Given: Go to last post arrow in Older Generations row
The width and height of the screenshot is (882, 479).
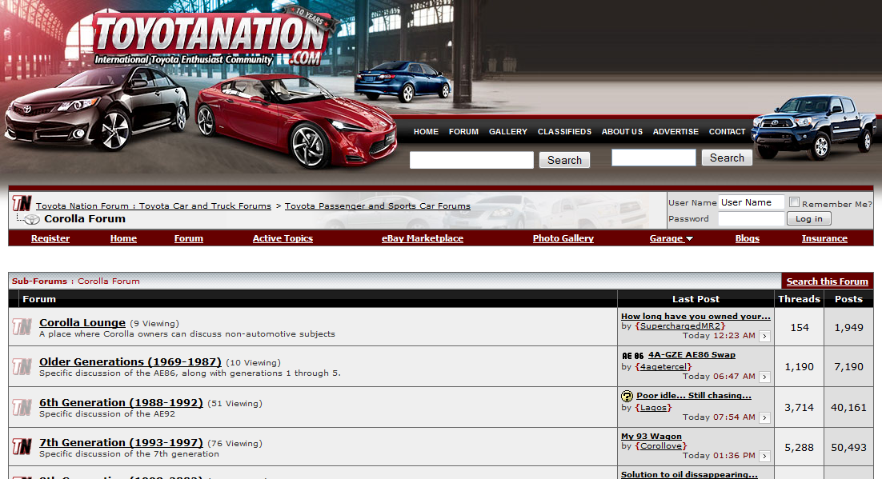Looking at the screenshot, I should tap(764, 377).
